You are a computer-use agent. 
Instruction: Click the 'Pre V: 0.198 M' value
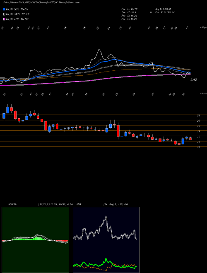164,12
